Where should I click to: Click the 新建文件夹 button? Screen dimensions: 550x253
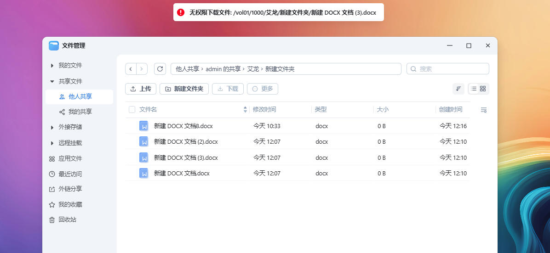coord(184,89)
